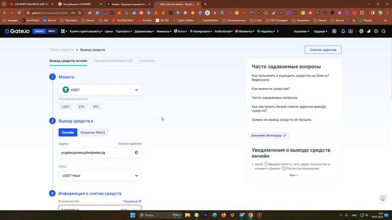Open the settings circle icon in header
392x220 pixels.
click(x=376, y=31)
